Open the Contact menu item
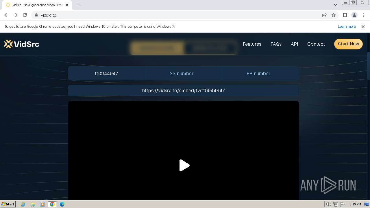Image resolution: width=370 pixels, height=208 pixels. [x=316, y=44]
